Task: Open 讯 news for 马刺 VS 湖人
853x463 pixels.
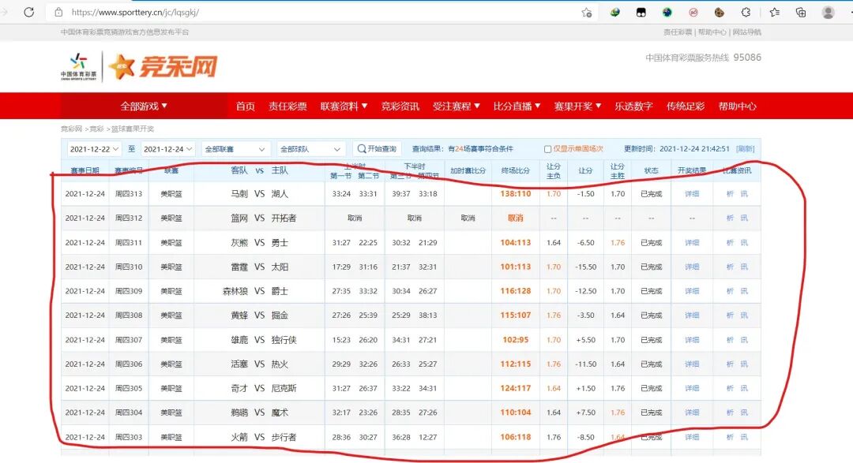Action: pos(744,194)
